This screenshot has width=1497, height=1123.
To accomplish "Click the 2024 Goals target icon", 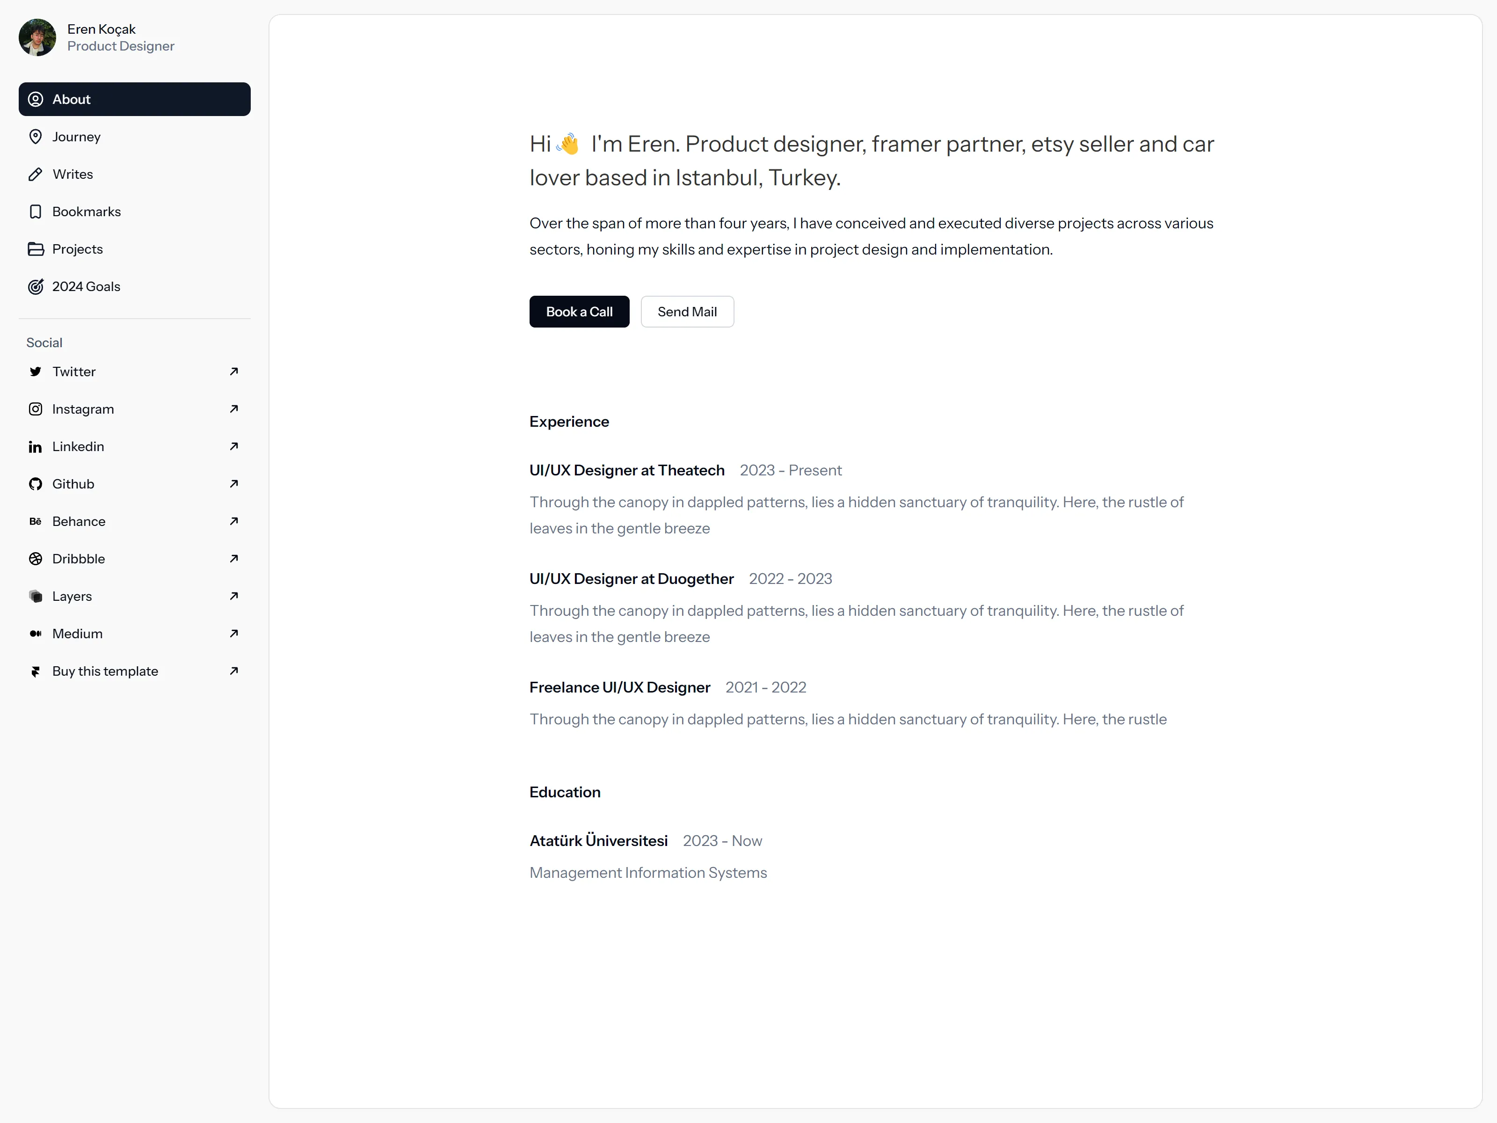I will (35, 287).
